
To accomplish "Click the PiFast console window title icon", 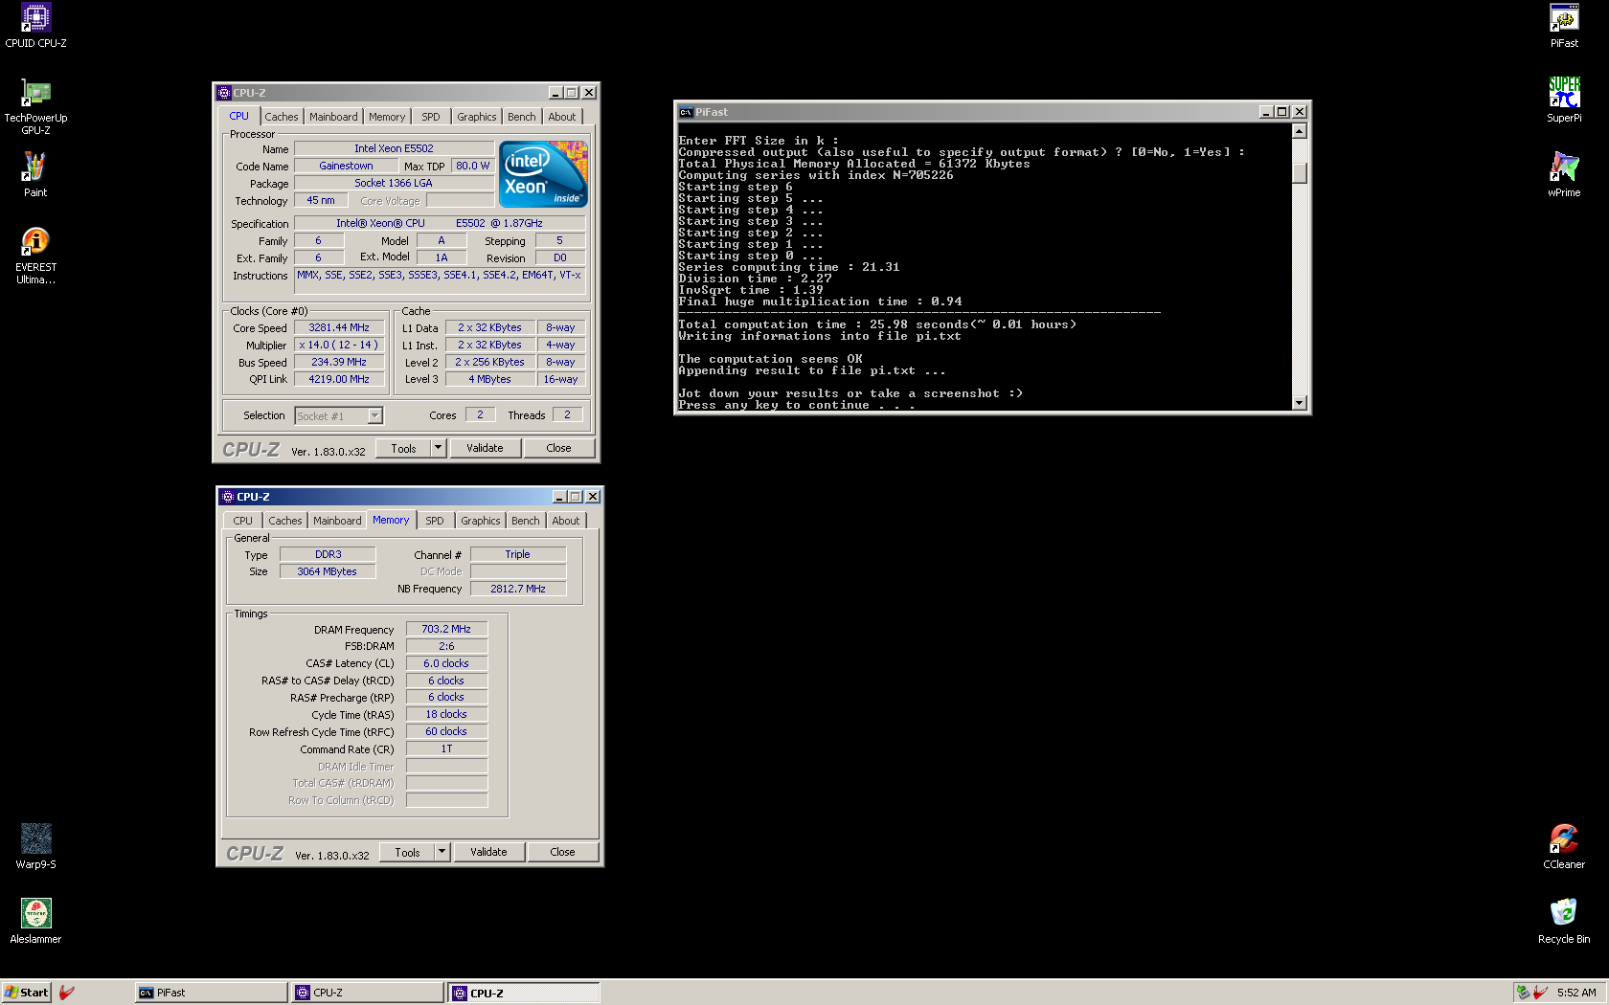I will pos(686,112).
